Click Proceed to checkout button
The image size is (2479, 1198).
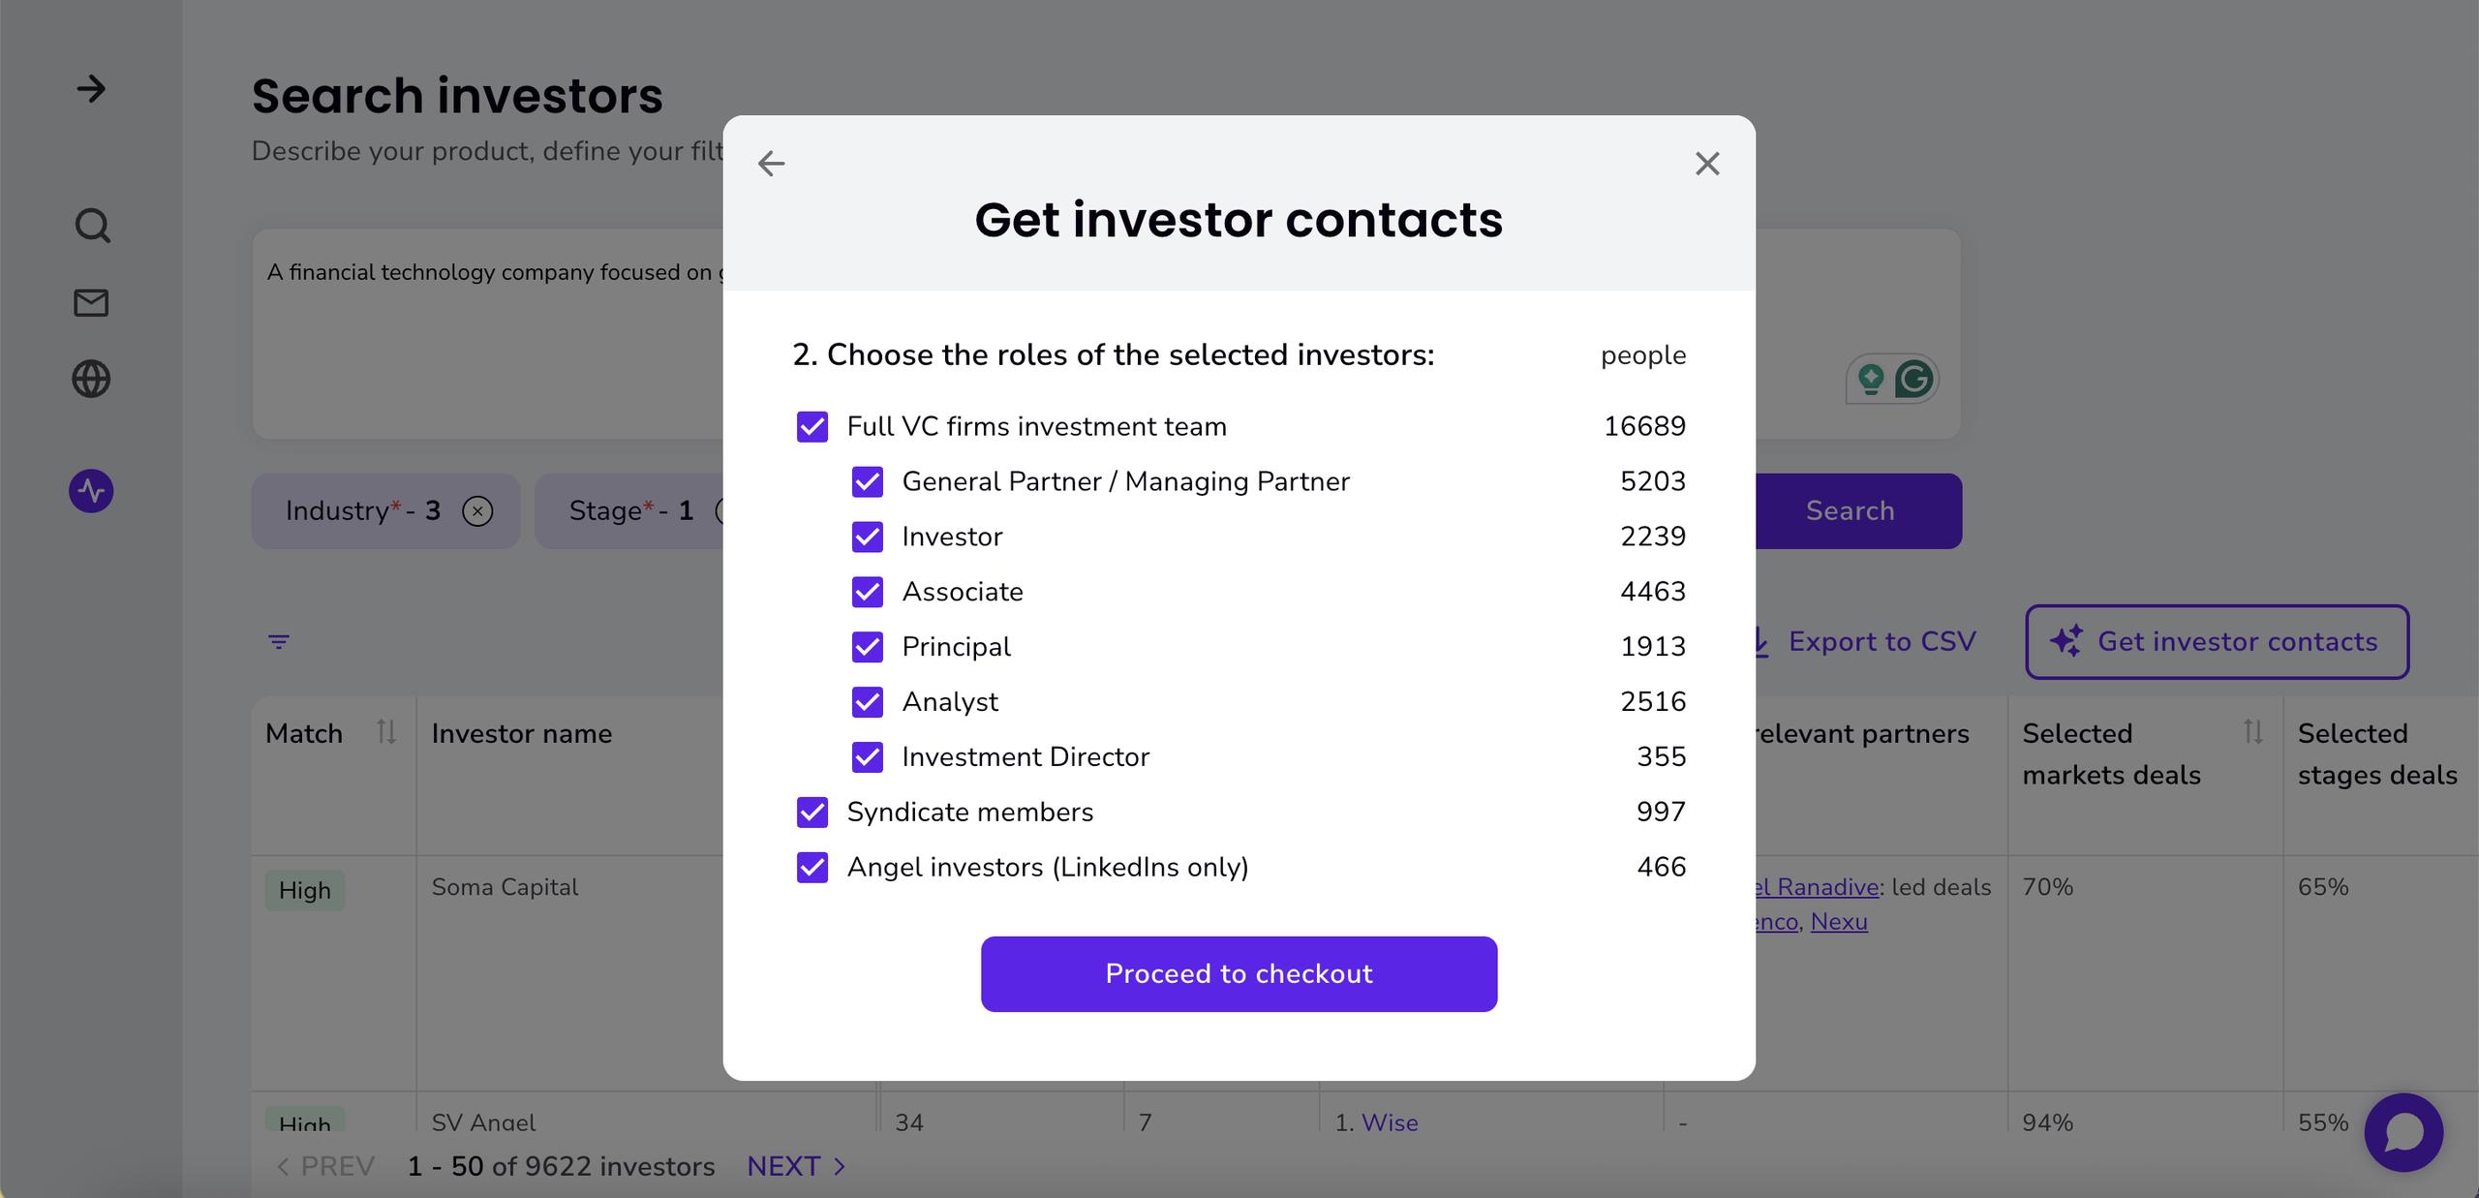click(x=1239, y=973)
